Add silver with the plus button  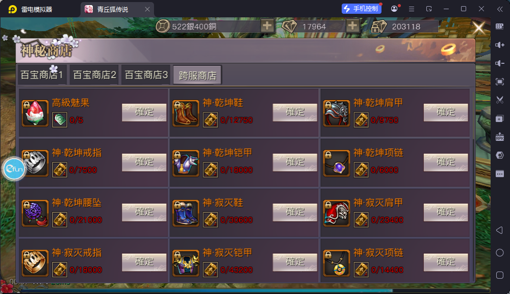click(x=267, y=26)
